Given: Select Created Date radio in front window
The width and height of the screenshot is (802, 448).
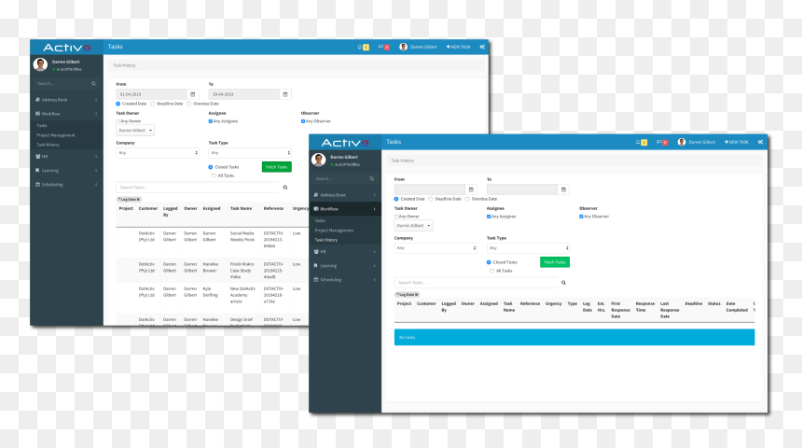Looking at the screenshot, I should point(396,199).
